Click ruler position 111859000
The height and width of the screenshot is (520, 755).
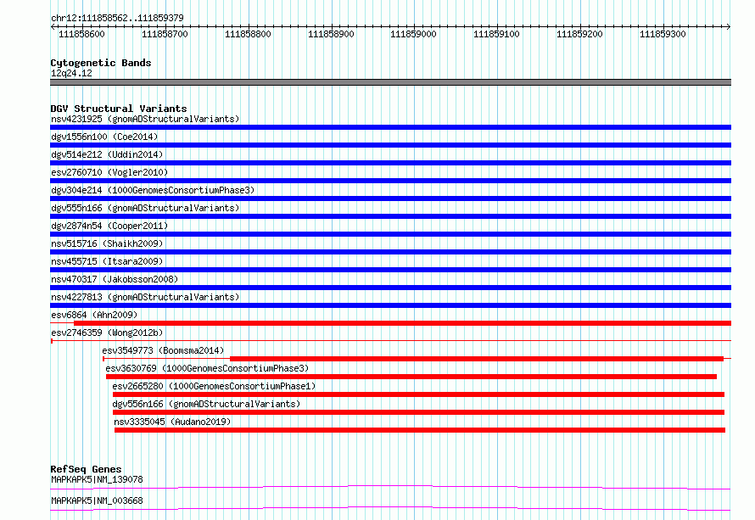pyautogui.click(x=413, y=34)
